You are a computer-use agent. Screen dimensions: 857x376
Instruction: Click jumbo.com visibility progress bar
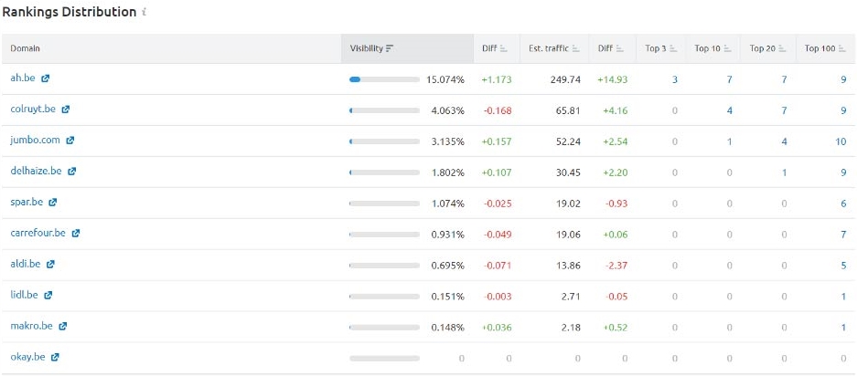384,141
